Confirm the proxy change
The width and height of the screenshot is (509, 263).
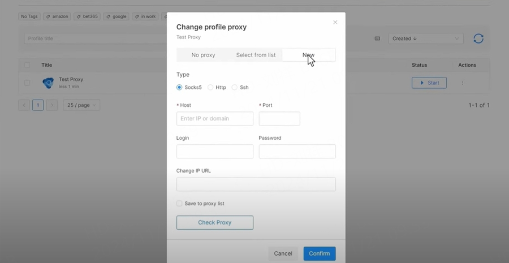319,253
